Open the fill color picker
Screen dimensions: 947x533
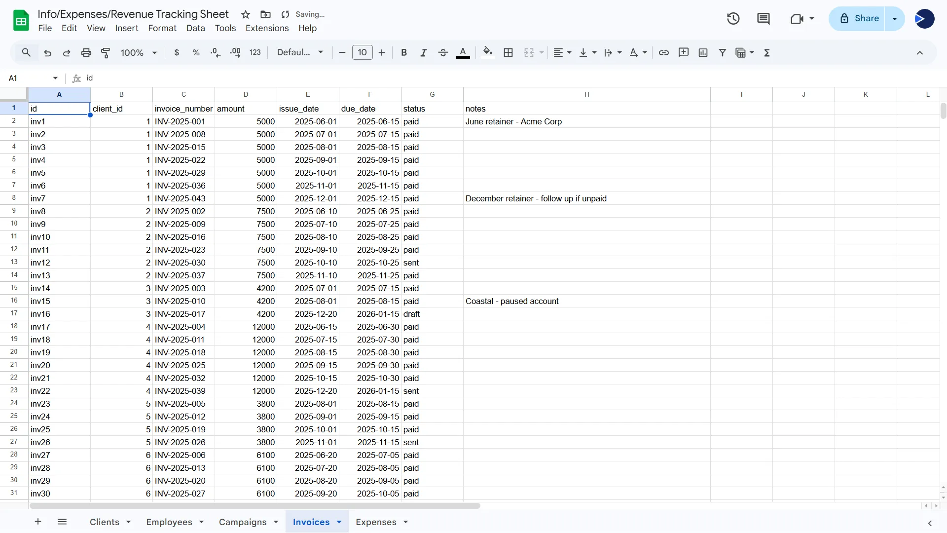pyautogui.click(x=488, y=52)
